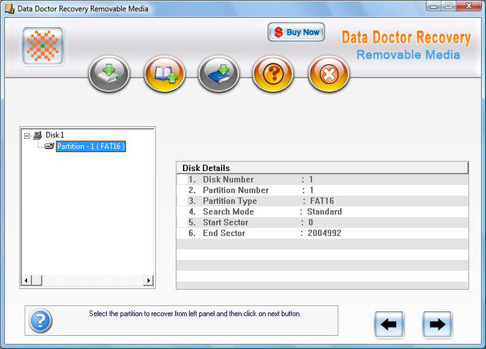Click the blue question mark help icon
This screenshot has width=486, height=349.
40,321
